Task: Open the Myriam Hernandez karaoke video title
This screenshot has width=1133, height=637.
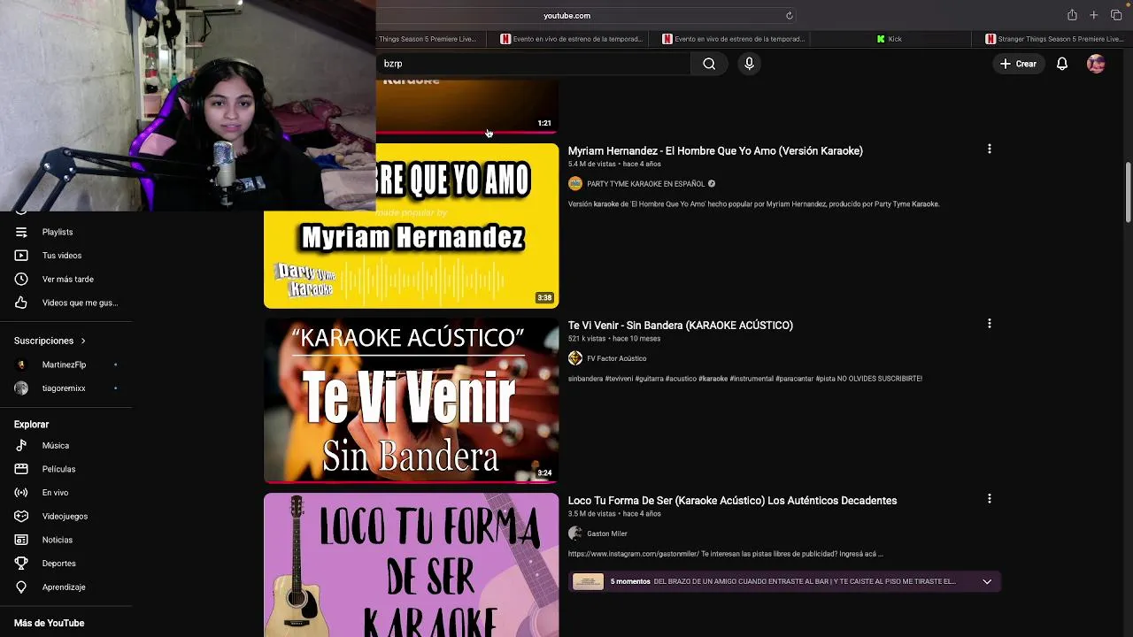Action: pyautogui.click(x=715, y=150)
